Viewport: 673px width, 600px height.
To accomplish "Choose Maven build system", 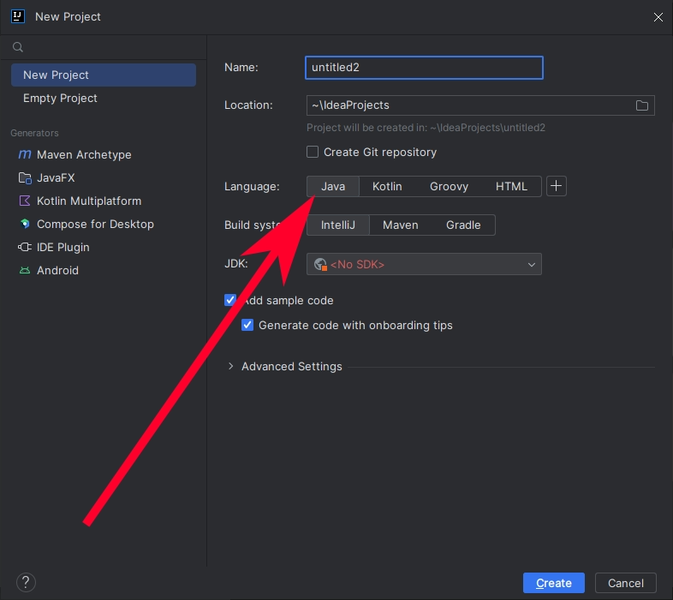I will pos(400,225).
